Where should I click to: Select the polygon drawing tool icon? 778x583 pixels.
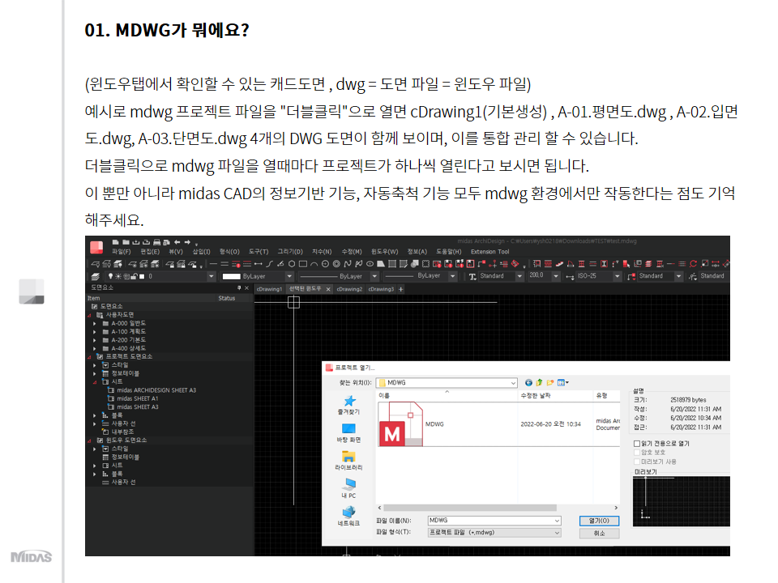pyautogui.click(x=292, y=264)
